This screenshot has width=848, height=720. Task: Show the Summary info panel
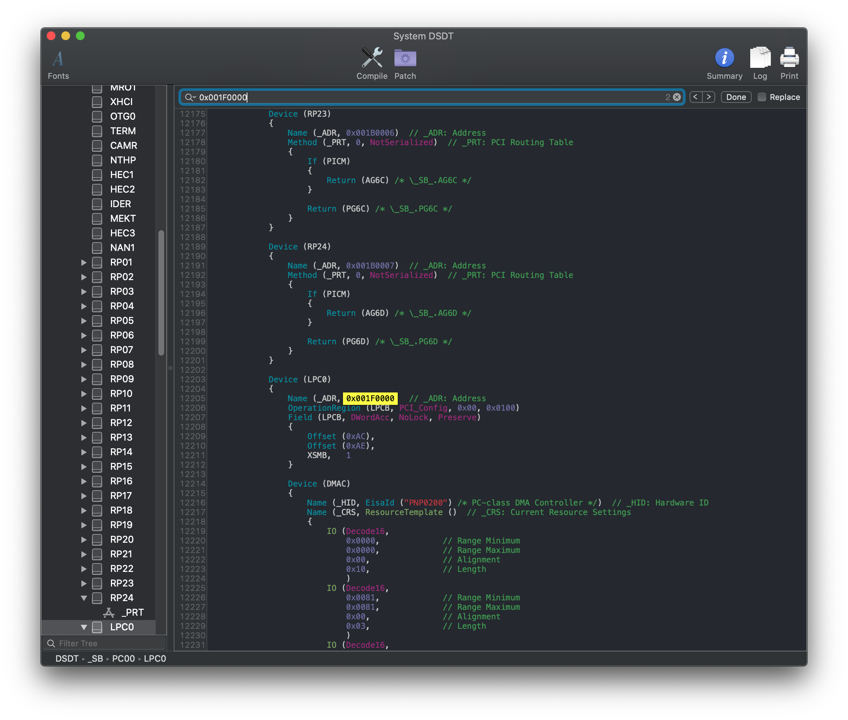coord(724,58)
